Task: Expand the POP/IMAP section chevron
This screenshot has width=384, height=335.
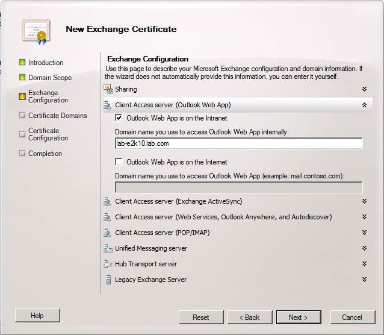Action: [364, 233]
